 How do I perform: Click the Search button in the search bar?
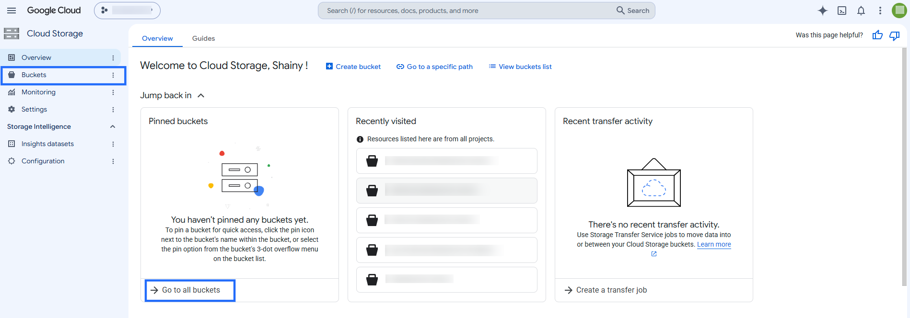click(x=633, y=11)
